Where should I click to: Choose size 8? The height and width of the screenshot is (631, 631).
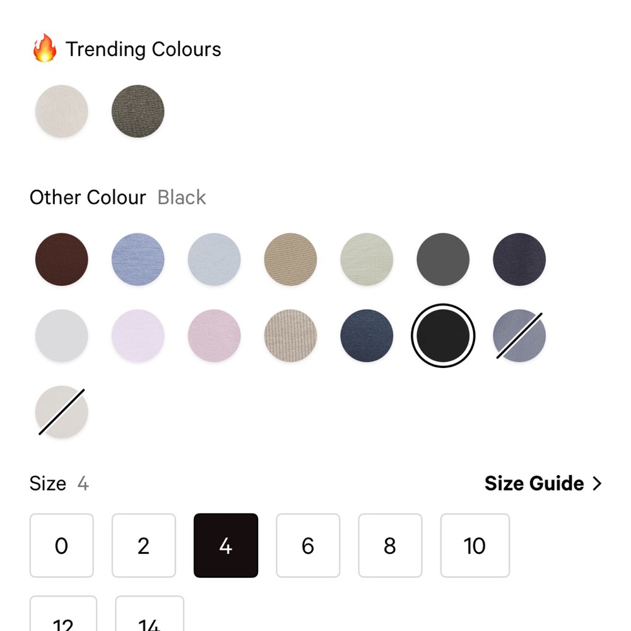390,546
